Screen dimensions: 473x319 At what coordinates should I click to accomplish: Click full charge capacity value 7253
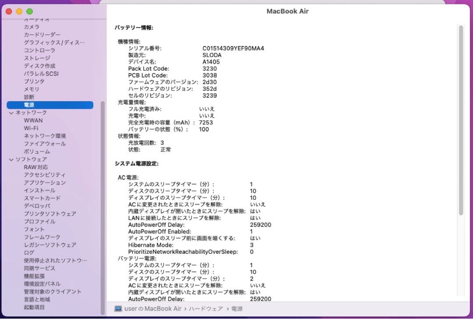pos(206,123)
